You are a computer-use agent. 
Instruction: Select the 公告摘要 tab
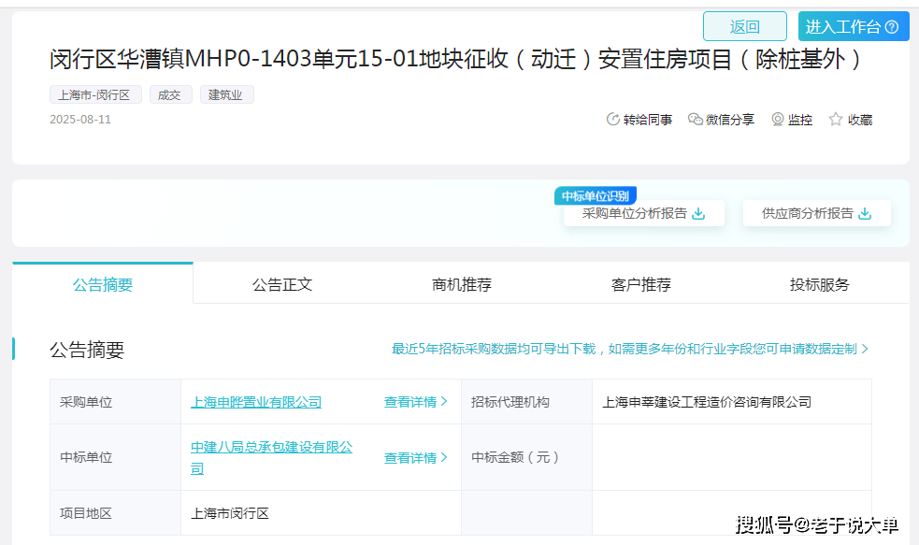[103, 284]
